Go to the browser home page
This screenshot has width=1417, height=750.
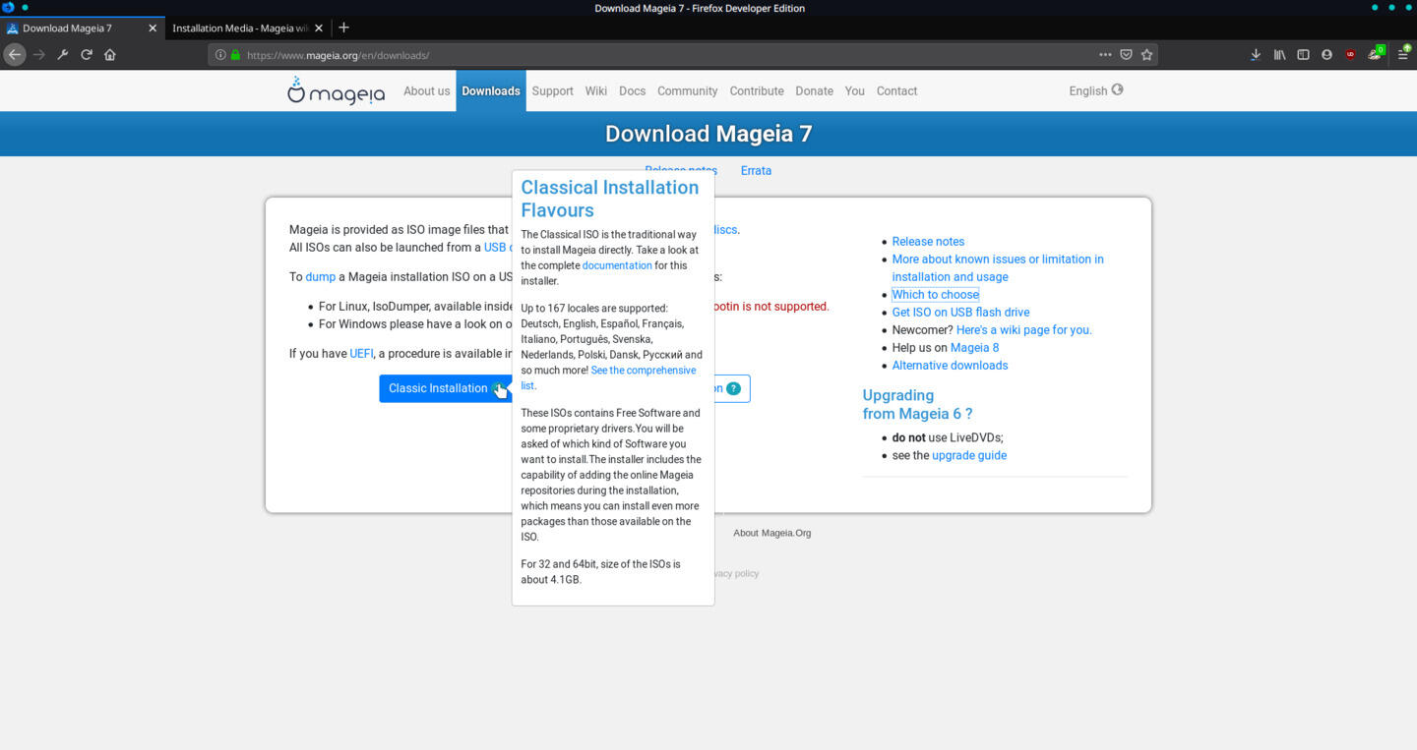point(110,55)
